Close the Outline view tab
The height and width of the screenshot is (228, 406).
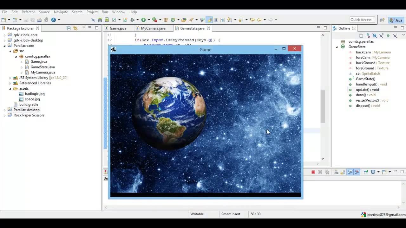pos(354,28)
